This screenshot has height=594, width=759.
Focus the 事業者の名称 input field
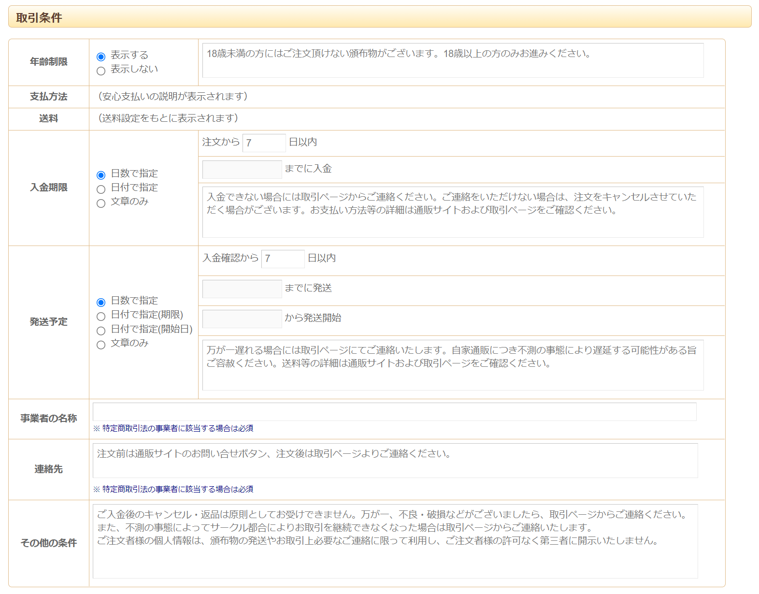click(394, 412)
